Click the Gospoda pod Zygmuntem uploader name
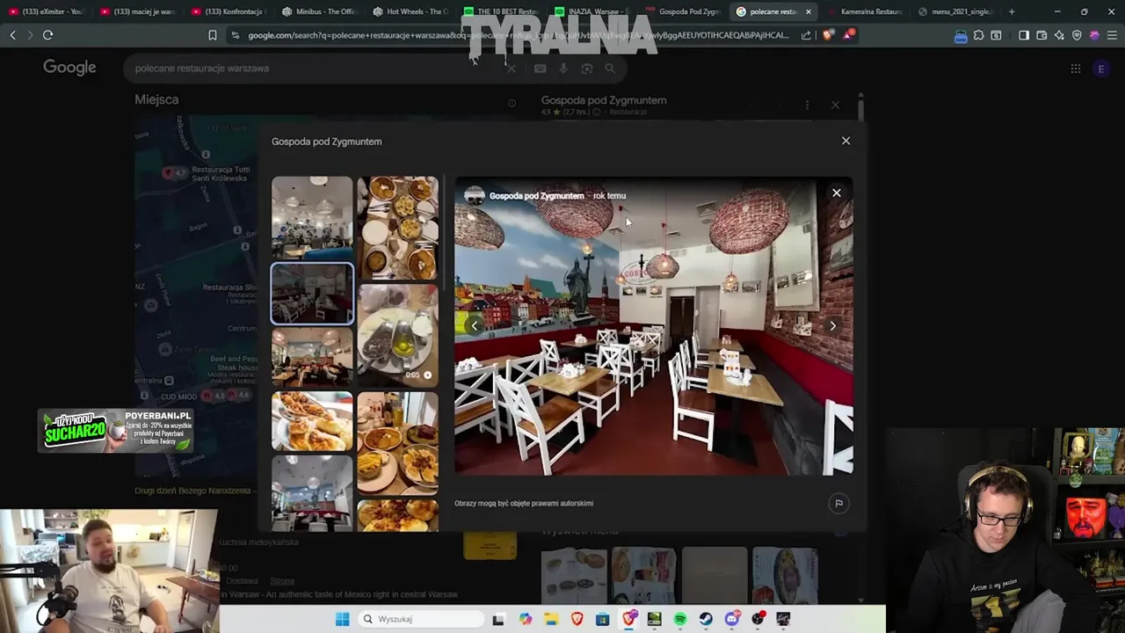The width and height of the screenshot is (1125, 633). (536, 196)
